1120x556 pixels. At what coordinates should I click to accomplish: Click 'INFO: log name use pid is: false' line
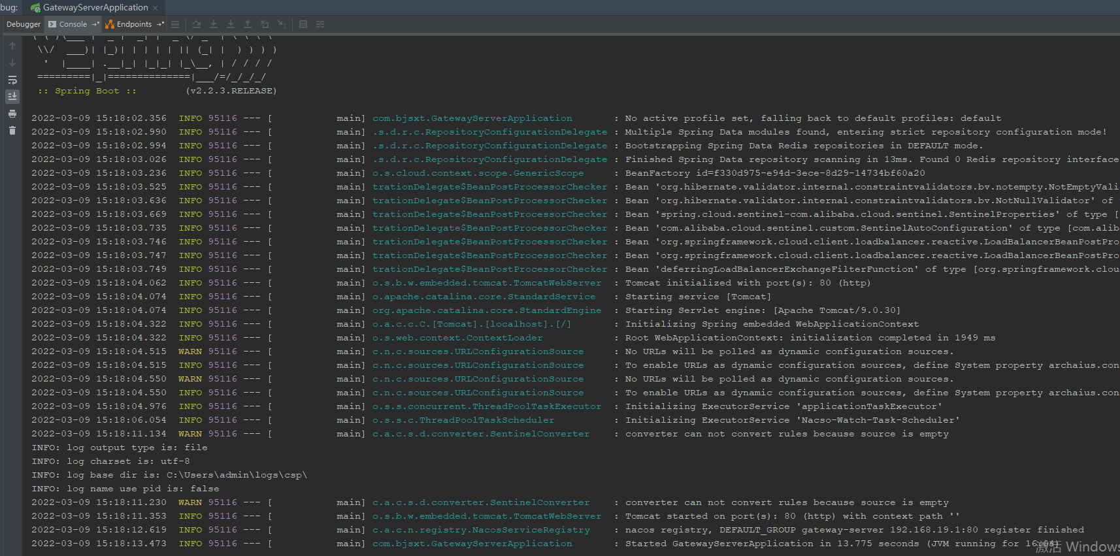(125, 489)
